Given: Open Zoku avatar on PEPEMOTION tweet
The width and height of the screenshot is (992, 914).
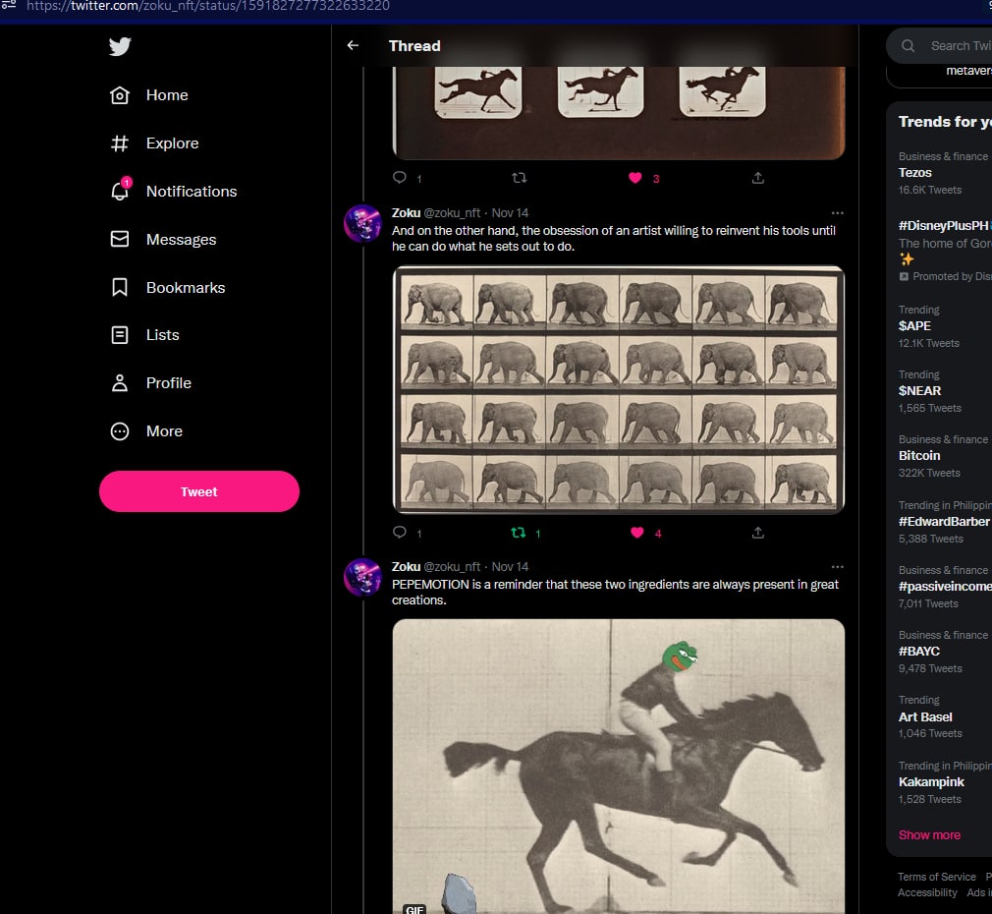Looking at the screenshot, I should click(x=362, y=577).
